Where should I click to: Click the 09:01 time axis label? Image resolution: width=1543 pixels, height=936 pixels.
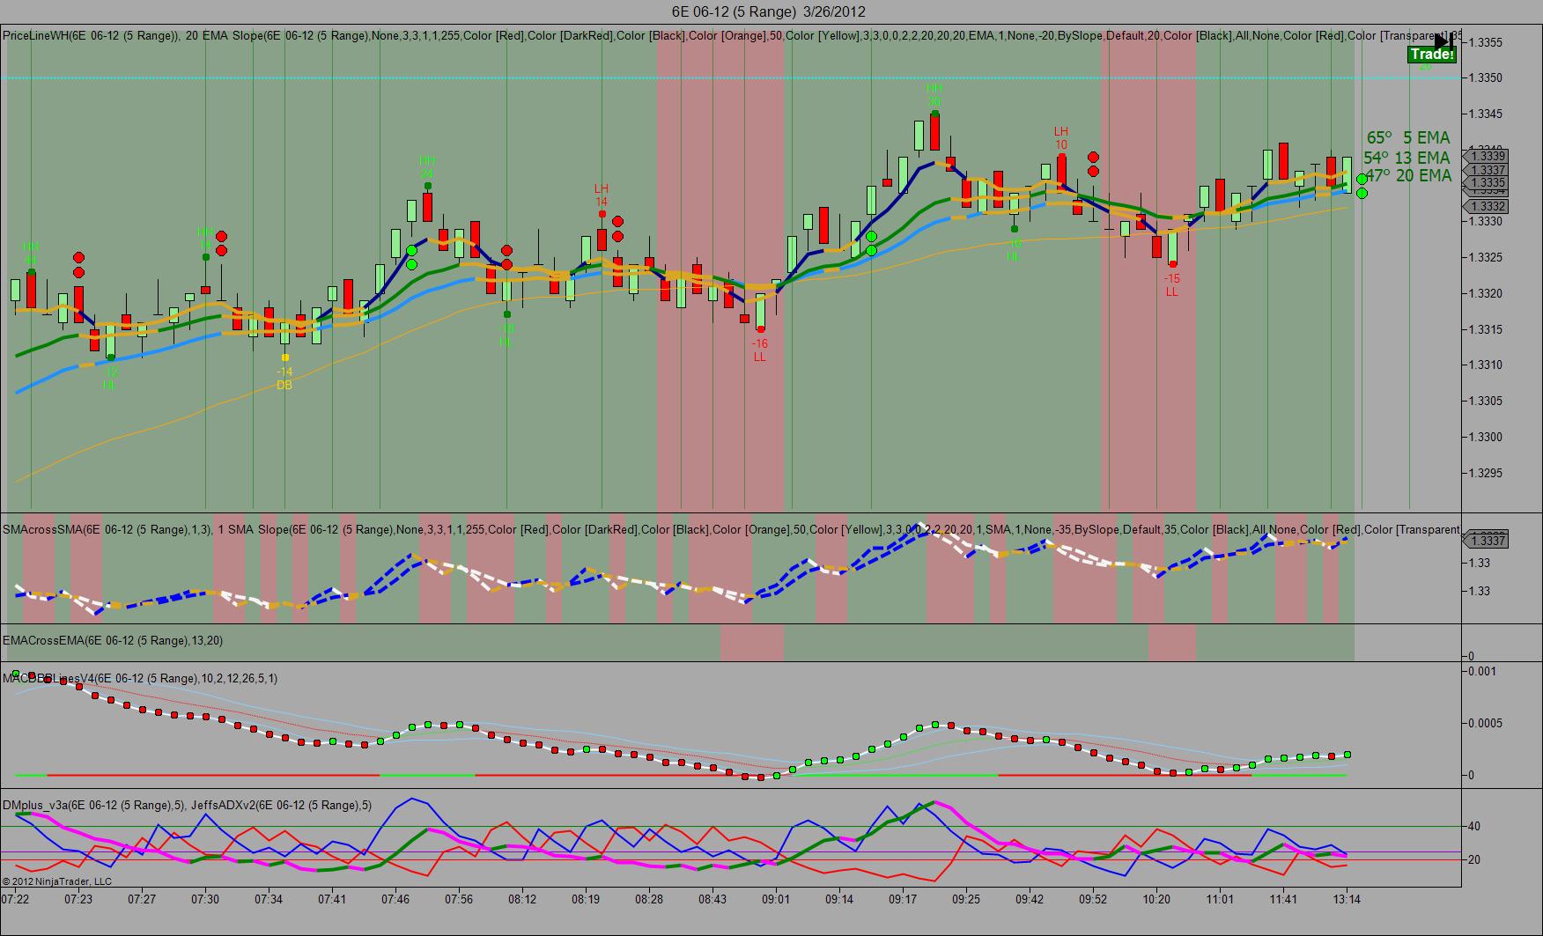pyautogui.click(x=776, y=900)
